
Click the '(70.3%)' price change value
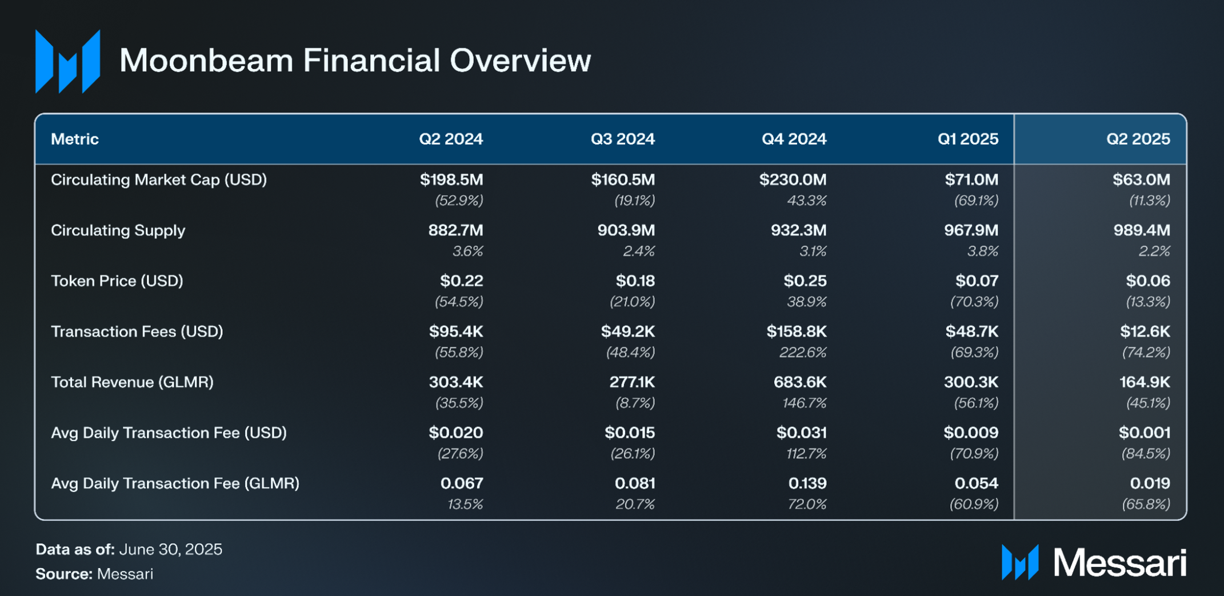974,302
